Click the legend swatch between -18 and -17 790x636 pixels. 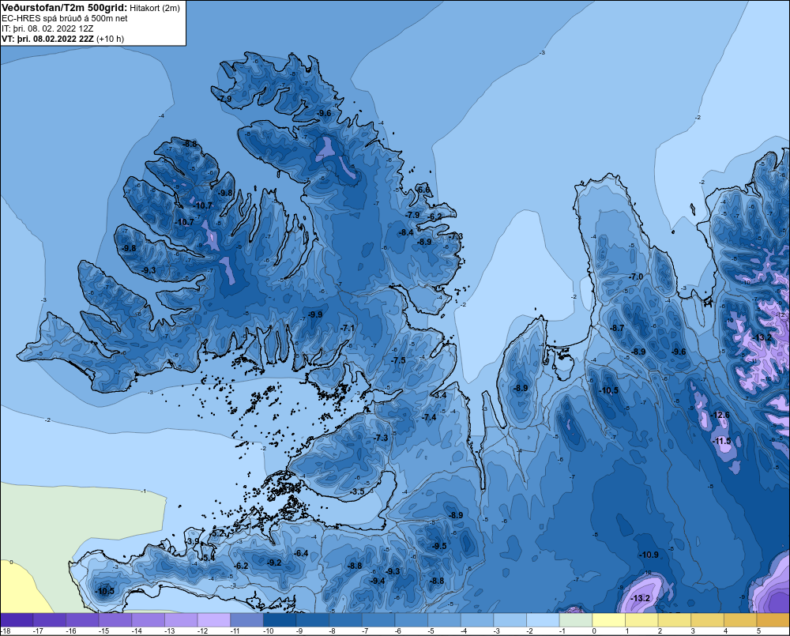(17, 620)
